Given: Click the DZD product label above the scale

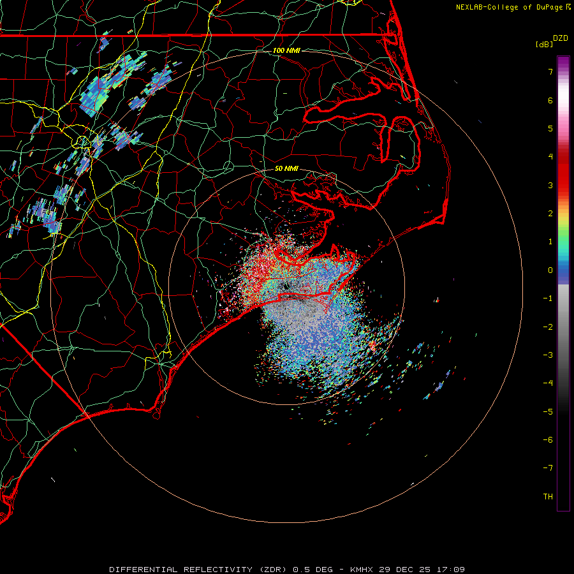Looking at the screenshot, I should [561, 38].
